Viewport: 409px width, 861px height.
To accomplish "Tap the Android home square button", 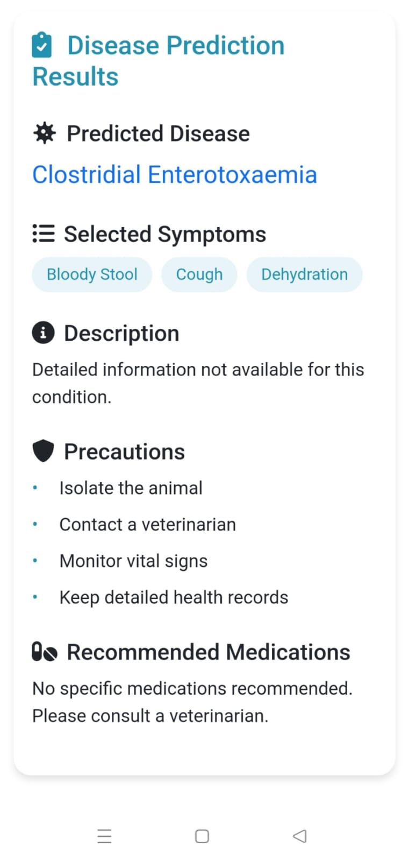I will click(202, 836).
